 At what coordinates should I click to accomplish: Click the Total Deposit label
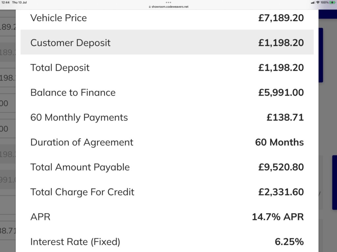tap(60, 68)
